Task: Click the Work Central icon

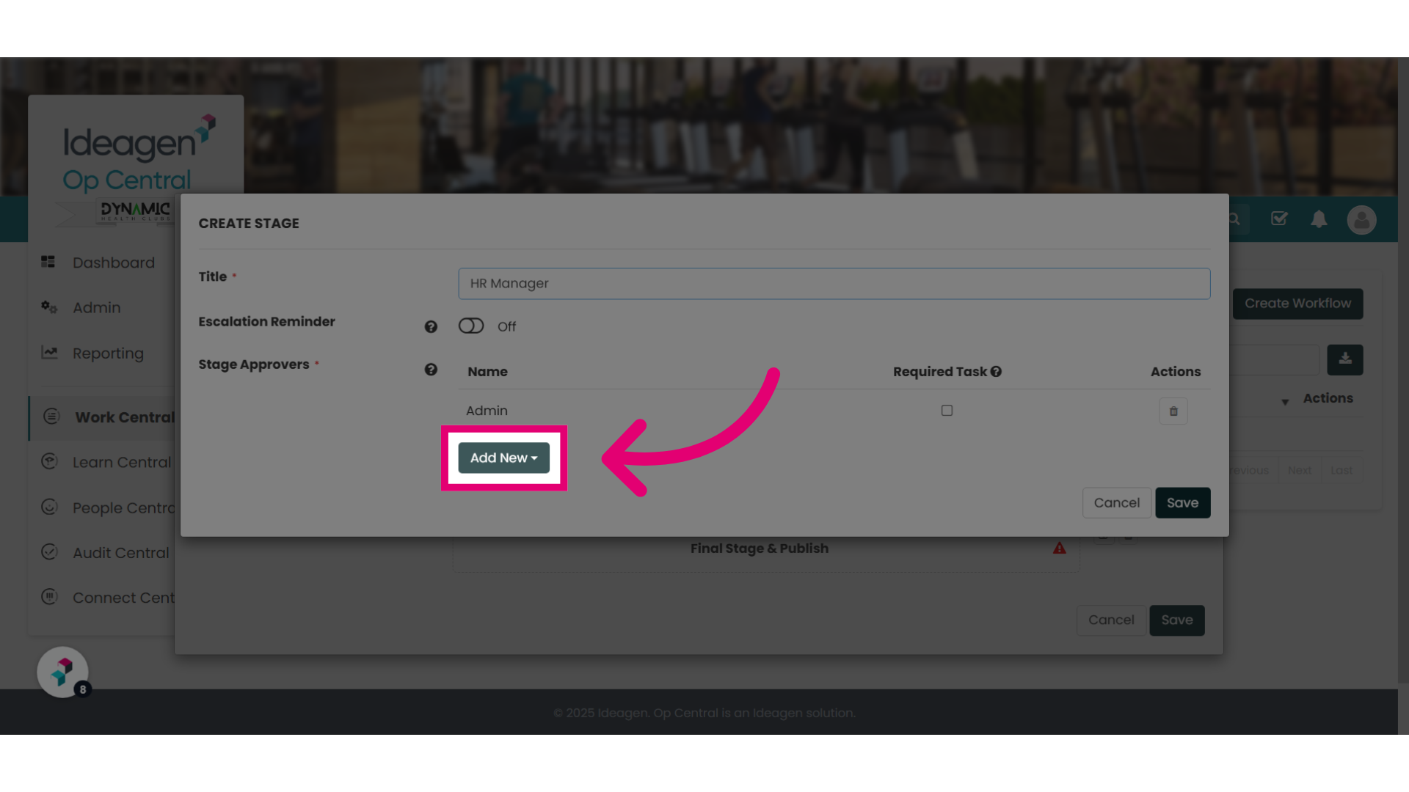Action: point(51,416)
